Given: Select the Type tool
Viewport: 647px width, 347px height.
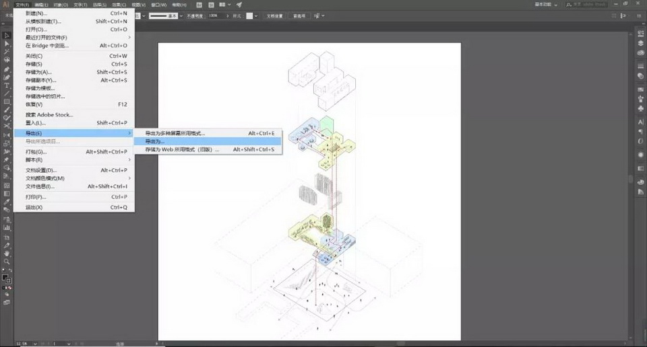Looking at the screenshot, I should 7,85.
